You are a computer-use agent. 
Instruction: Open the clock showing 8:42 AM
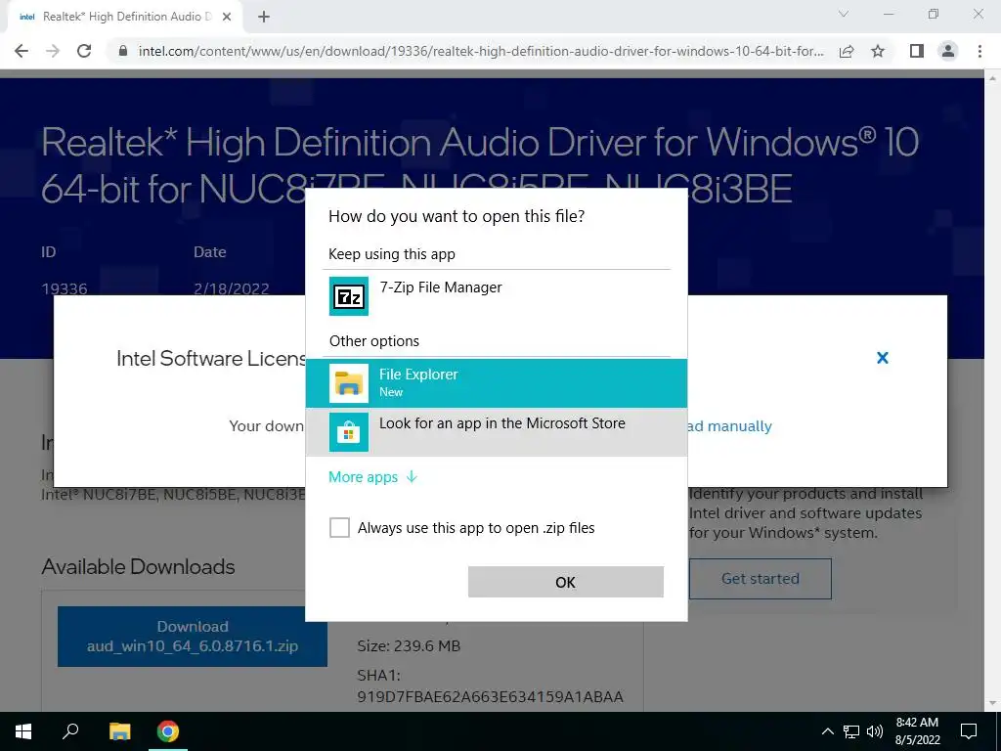[x=917, y=731]
